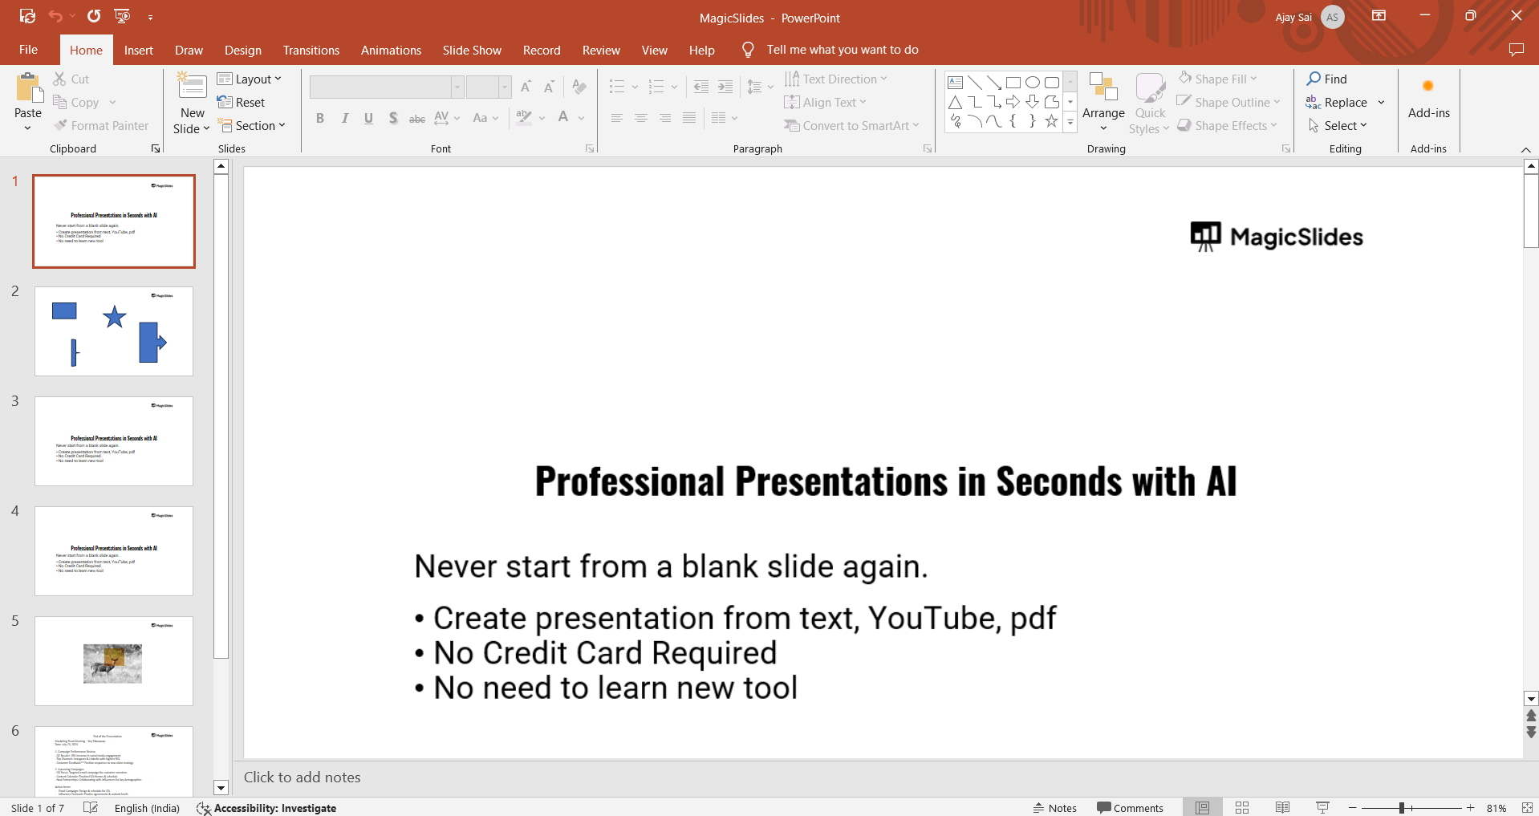
Task: Switch to Reading View
Action: point(1282,808)
